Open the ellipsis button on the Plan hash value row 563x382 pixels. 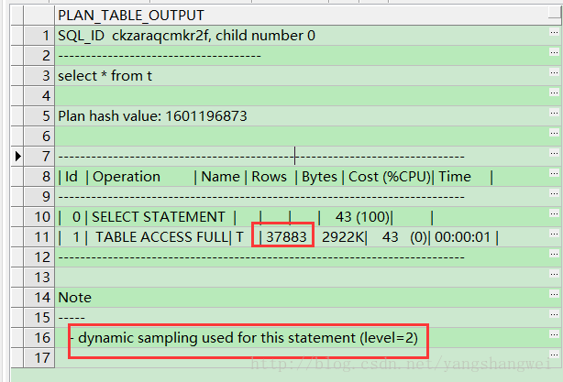click(x=553, y=116)
